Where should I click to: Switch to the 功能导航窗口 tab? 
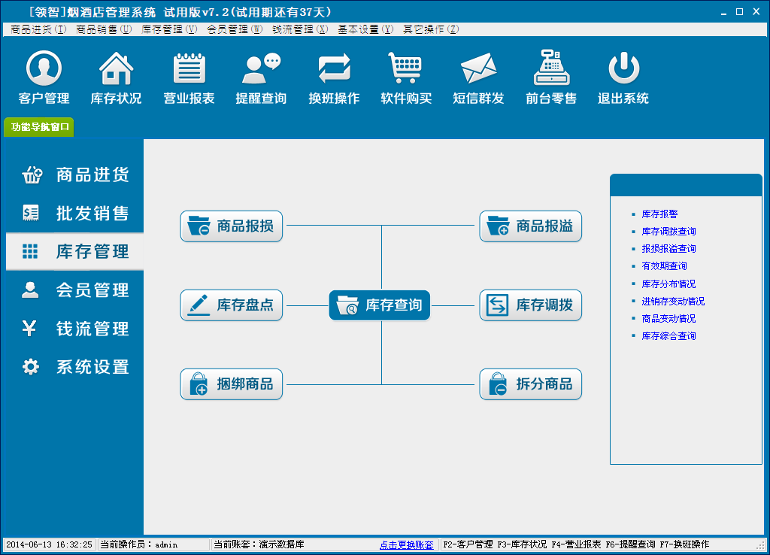40,127
